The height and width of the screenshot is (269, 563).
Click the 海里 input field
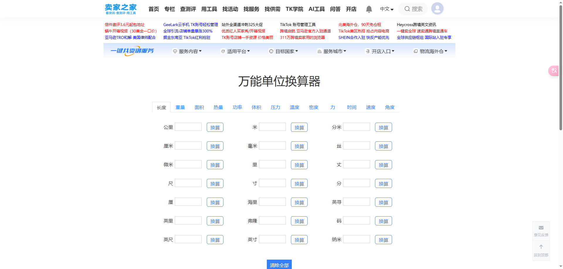tap(272, 202)
